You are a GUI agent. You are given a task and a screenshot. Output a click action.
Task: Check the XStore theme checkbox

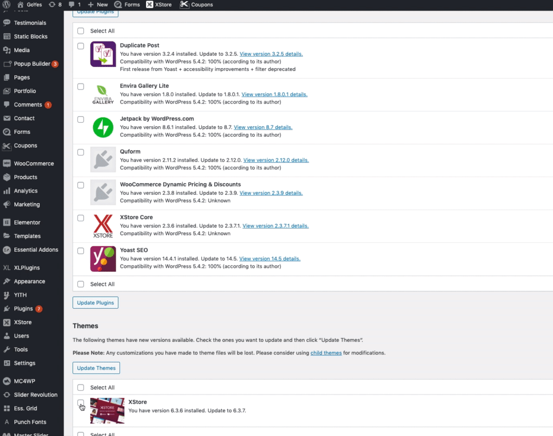81,403
